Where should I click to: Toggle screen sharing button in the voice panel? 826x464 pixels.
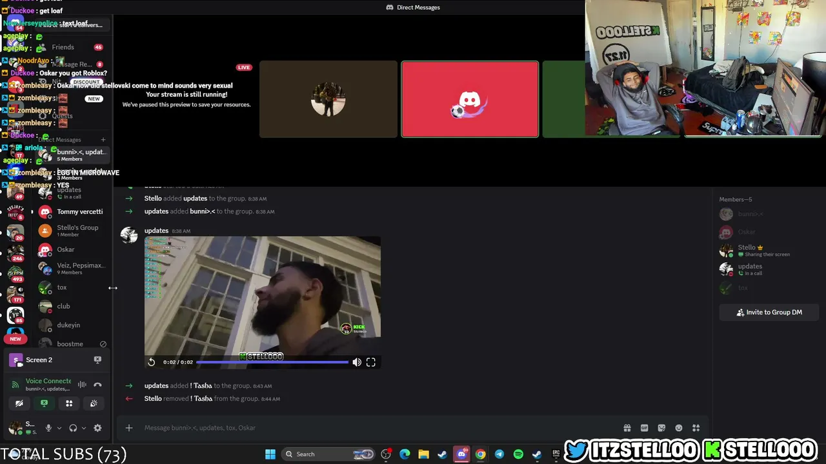44,403
